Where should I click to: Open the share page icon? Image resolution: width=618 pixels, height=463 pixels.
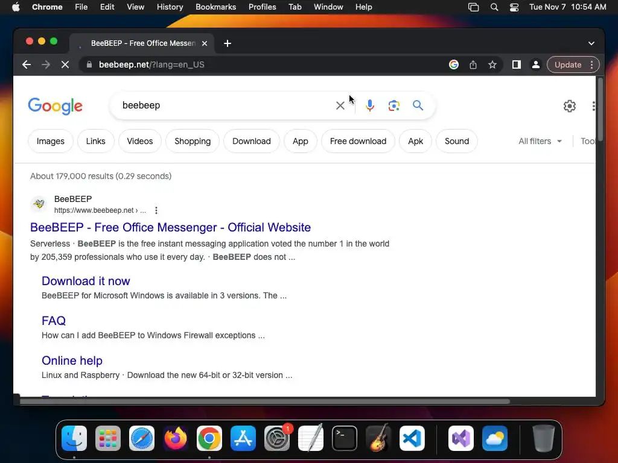pyautogui.click(x=473, y=65)
